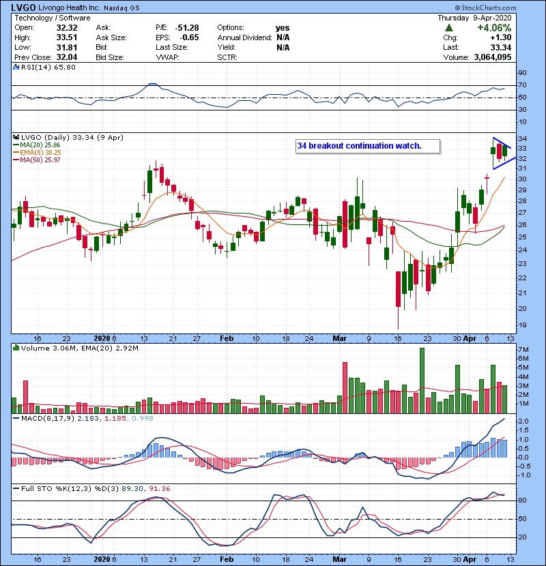Click the tall red volume bar in early March
The image size is (546, 566).
(345, 388)
